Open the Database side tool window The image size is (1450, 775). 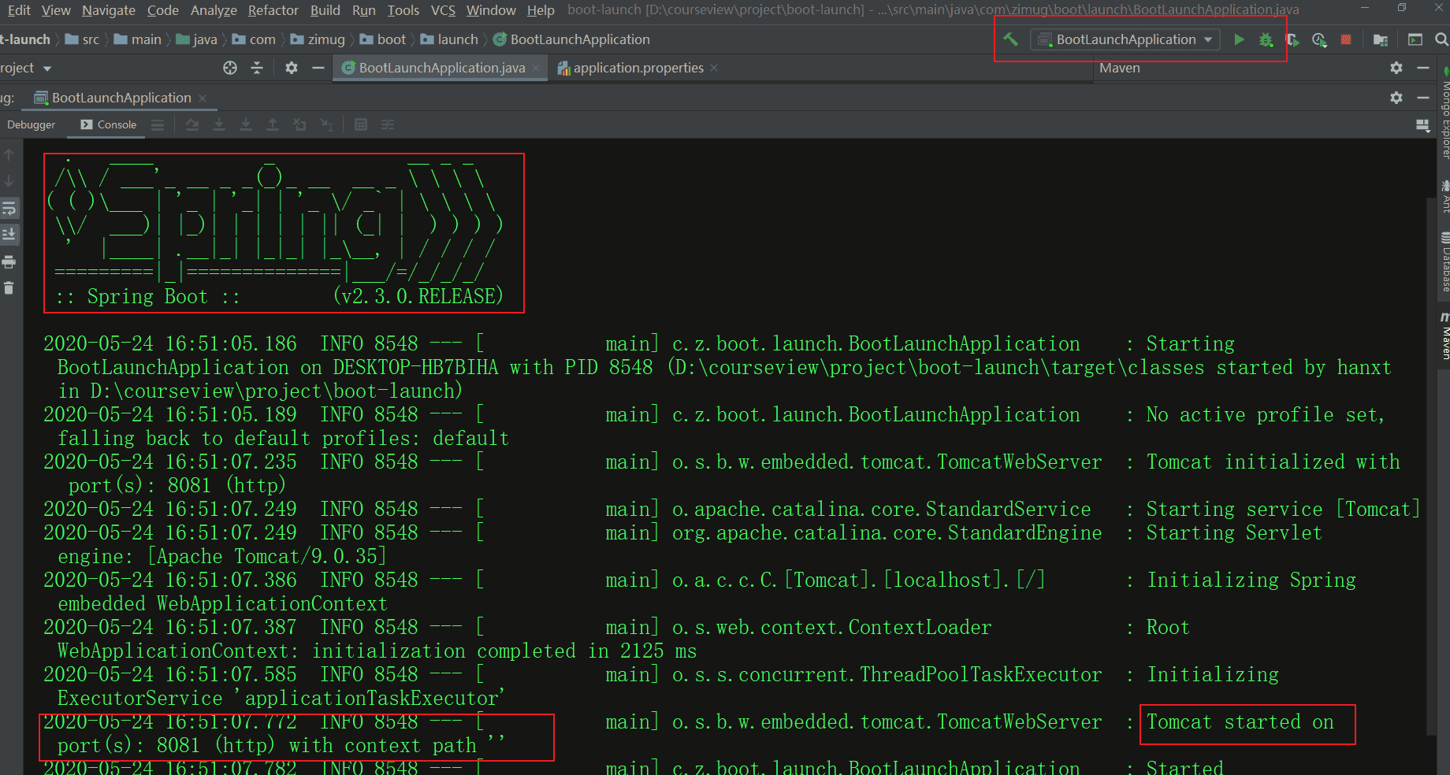[x=1444, y=263]
